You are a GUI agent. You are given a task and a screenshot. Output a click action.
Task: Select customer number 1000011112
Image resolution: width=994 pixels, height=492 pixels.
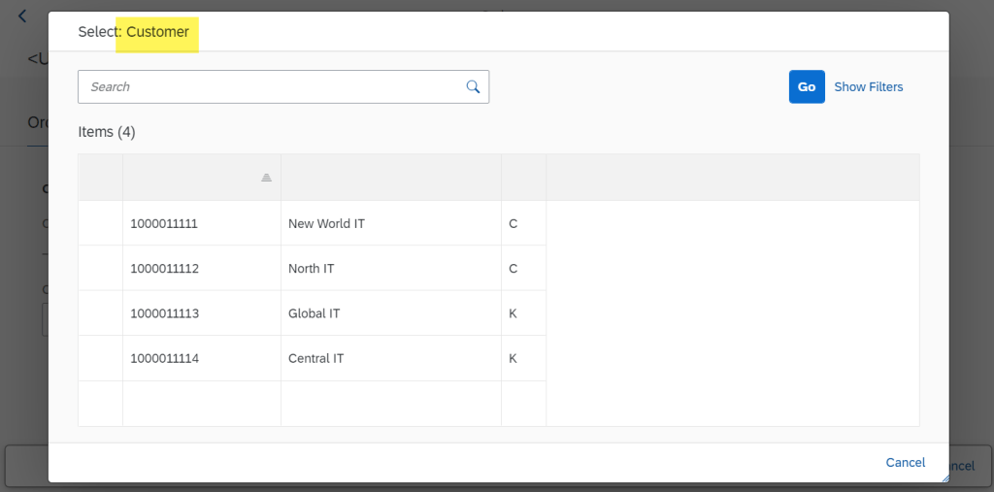tap(164, 268)
